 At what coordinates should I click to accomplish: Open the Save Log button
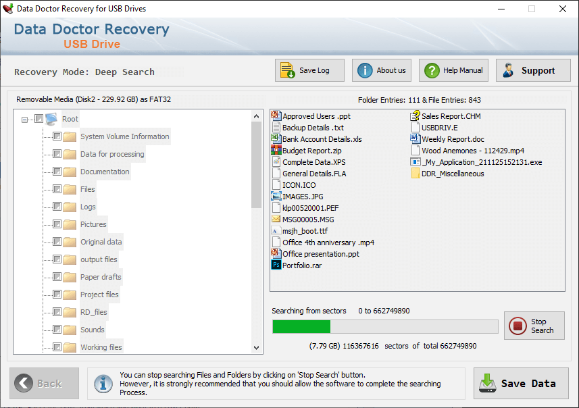[309, 70]
